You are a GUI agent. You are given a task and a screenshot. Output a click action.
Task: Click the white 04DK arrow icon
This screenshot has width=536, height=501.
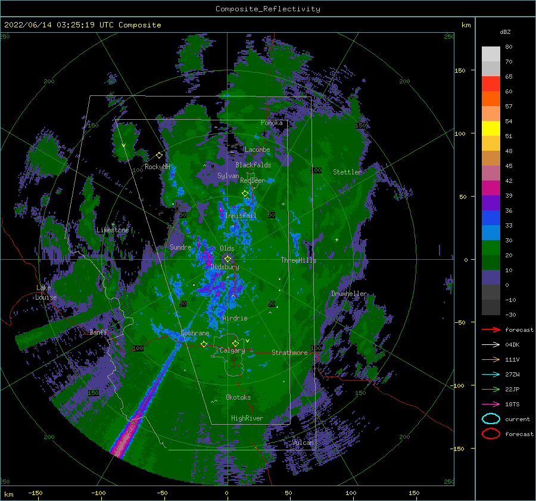(491, 345)
